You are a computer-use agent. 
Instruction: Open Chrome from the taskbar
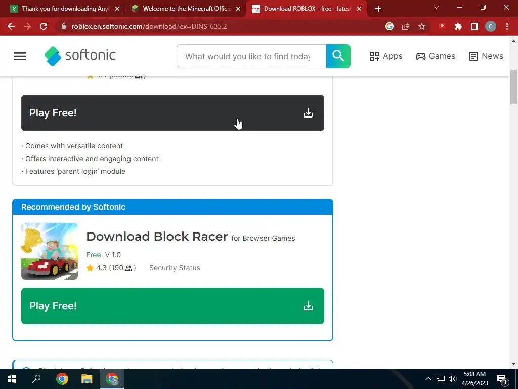(x=62, y=379)
